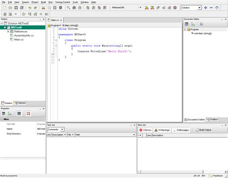This screenshot has height=178, width=228.
Task: Click the Name property value field
Action: coord(41,129)
